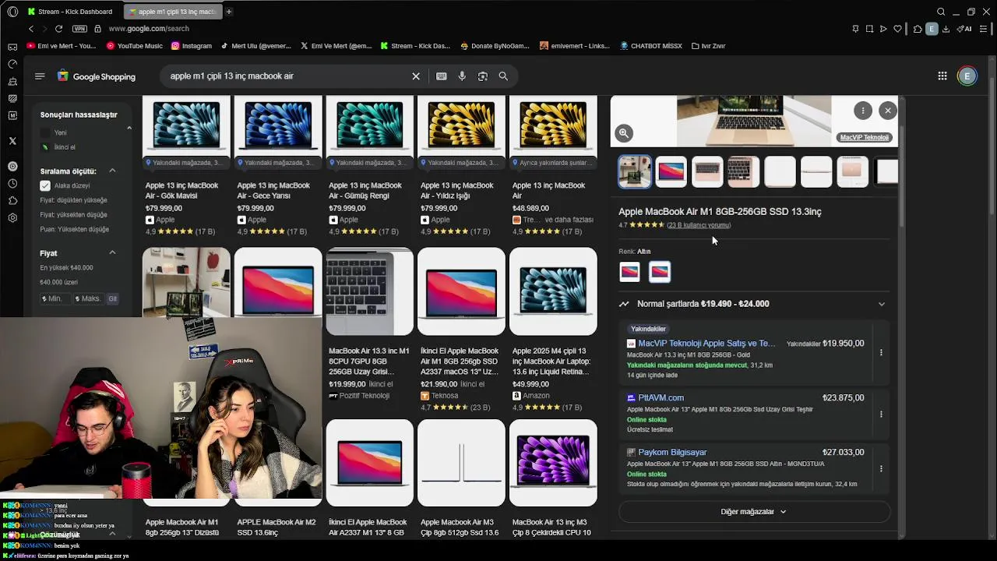Search by image with the lens icon
Screen dimensions: 997x561
483,76
